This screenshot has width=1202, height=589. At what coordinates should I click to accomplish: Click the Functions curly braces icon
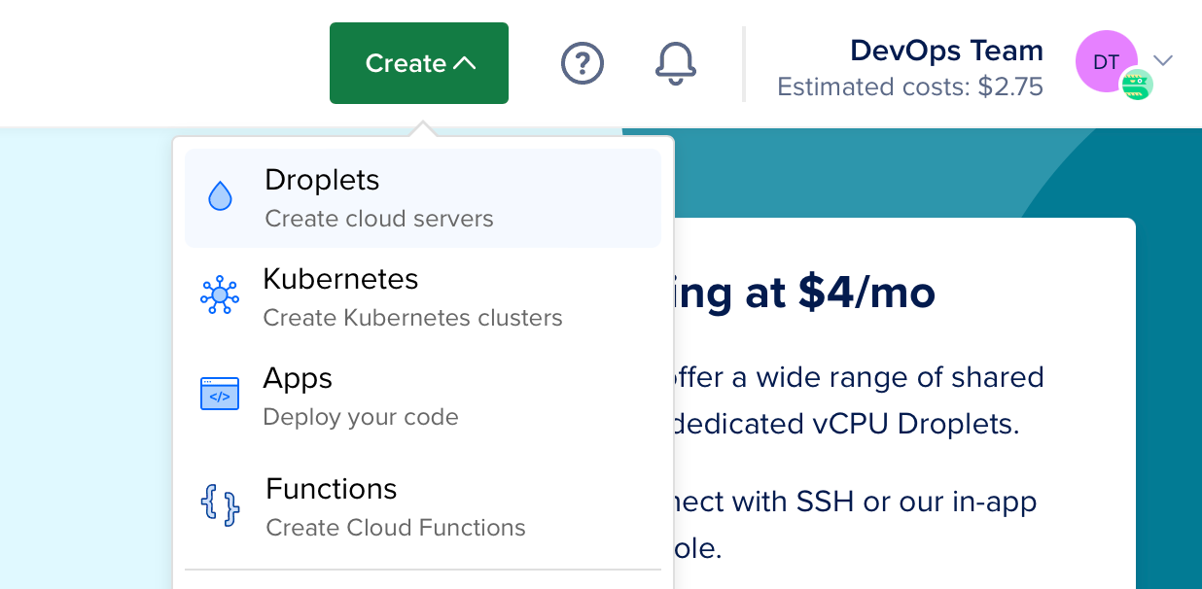coord(220,505)
